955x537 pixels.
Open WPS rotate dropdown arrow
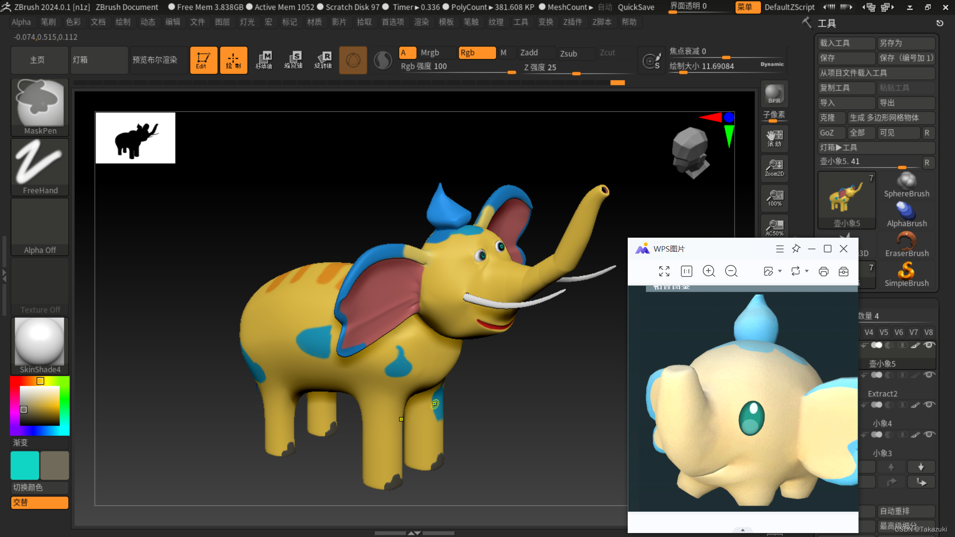[x=807, y=271]
